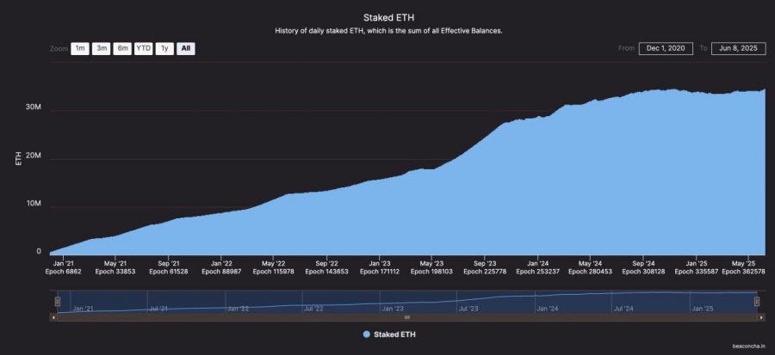Switch zoom to YTD
The image size is (775, 355).
click(x=143, y=49)
